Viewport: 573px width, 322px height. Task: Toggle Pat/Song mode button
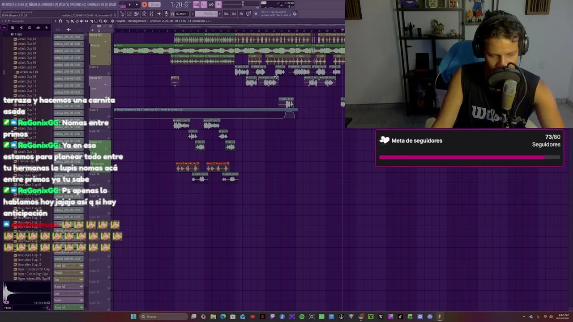click(x=122, y=5)
